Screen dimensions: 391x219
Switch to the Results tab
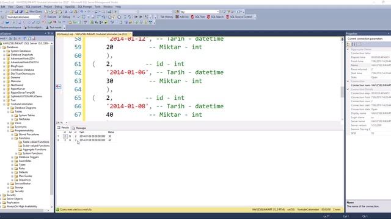(63, 128)
